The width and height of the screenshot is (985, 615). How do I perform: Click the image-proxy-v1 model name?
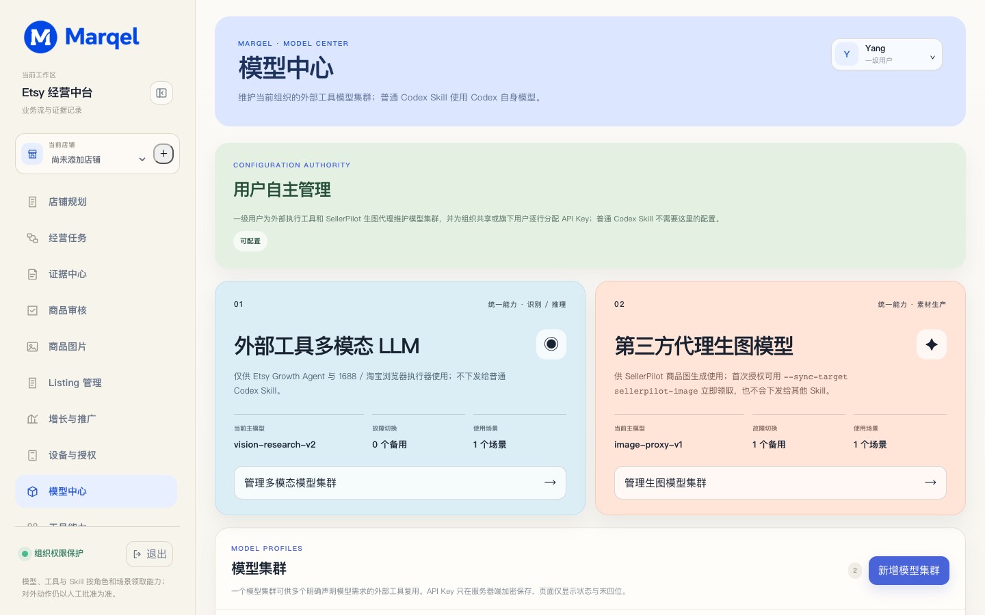[648, 444]
